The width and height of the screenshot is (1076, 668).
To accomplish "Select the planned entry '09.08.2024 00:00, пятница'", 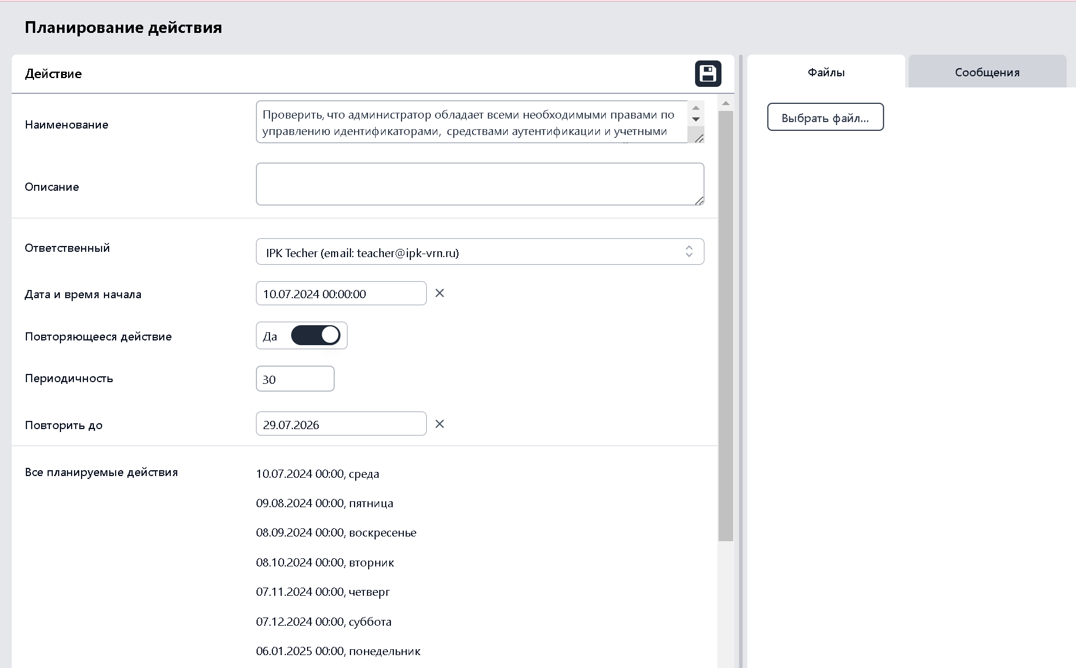I will [x=325, y=503].
